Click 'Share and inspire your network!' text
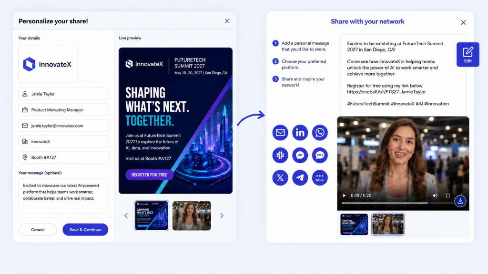 303,82
